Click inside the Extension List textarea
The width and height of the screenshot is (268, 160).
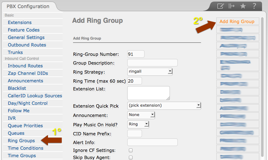(x=148, y=93)
